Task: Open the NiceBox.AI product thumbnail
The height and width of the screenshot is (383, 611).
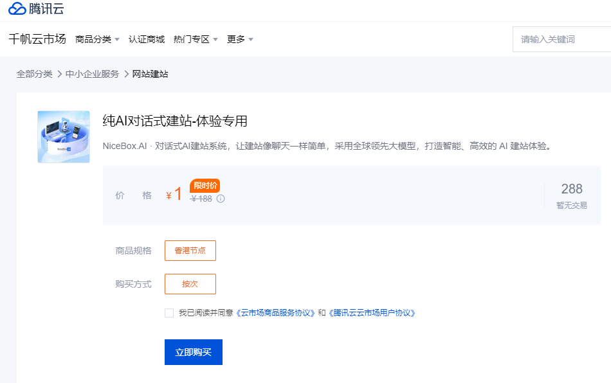Action: click(64, 137)
